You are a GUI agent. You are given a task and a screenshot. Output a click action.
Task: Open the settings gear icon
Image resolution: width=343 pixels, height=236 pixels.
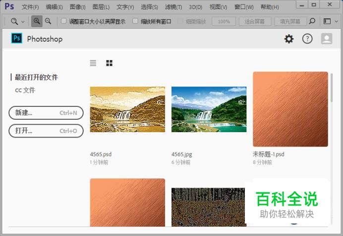[x=289, y=39]
